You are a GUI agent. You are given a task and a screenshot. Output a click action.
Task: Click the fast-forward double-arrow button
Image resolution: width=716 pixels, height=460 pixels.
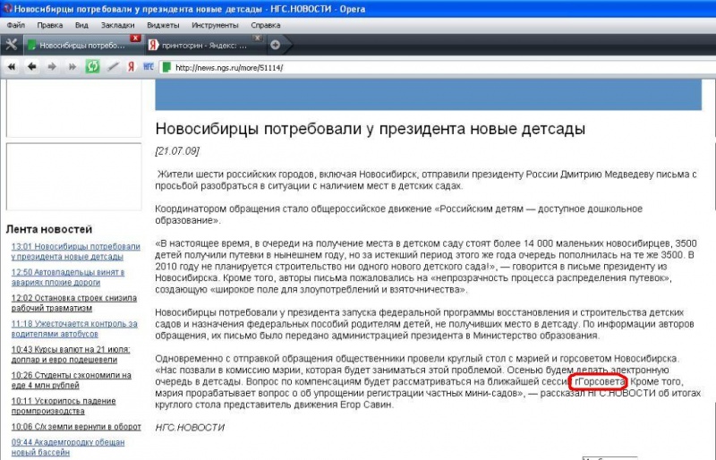click(72, 67)
